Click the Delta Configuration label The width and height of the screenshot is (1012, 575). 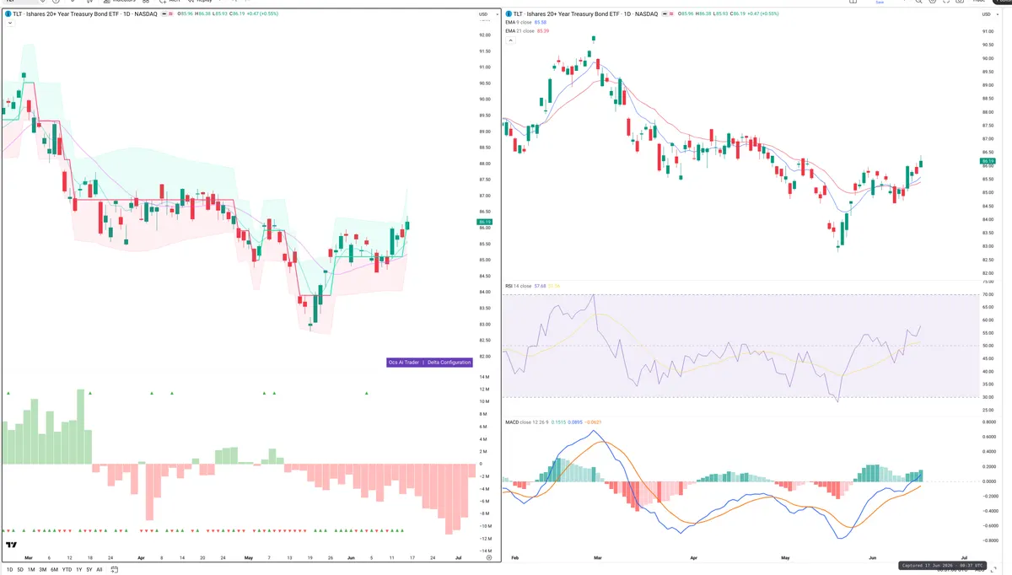coord(449,362)
